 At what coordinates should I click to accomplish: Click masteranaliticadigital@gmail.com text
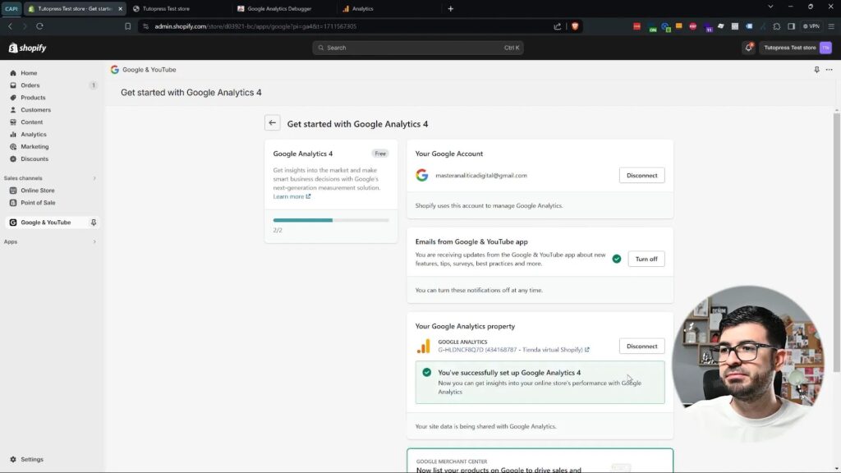[x=481, y=176]
